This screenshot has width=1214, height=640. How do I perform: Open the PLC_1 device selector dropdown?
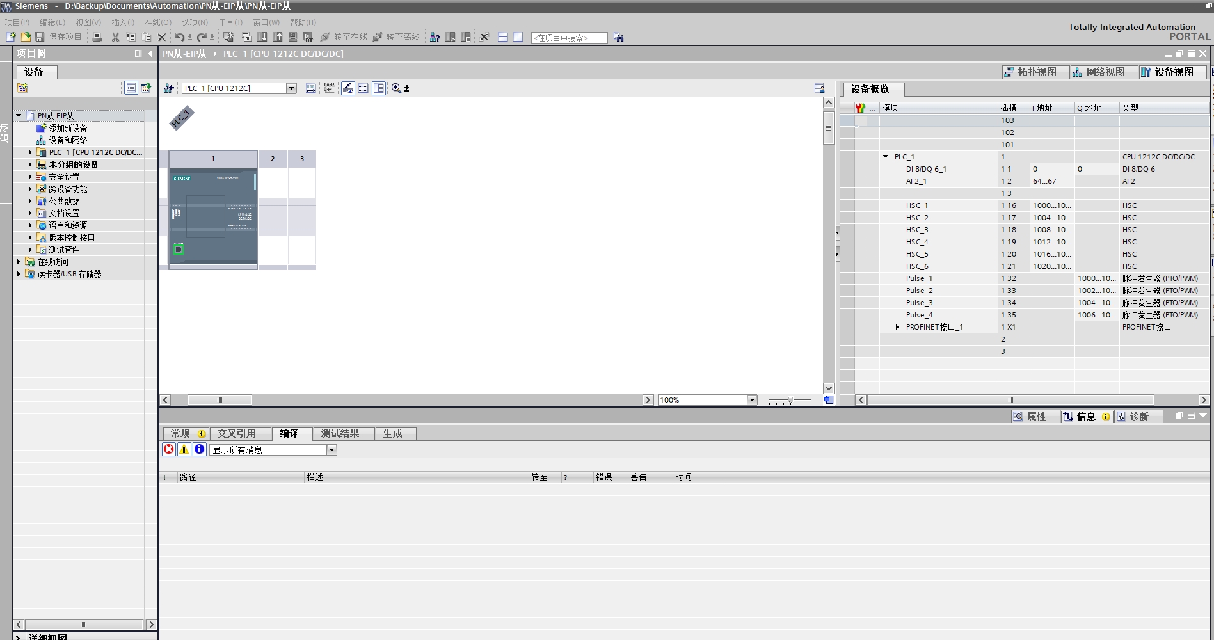pyautogui.click(x=291, y=88)
